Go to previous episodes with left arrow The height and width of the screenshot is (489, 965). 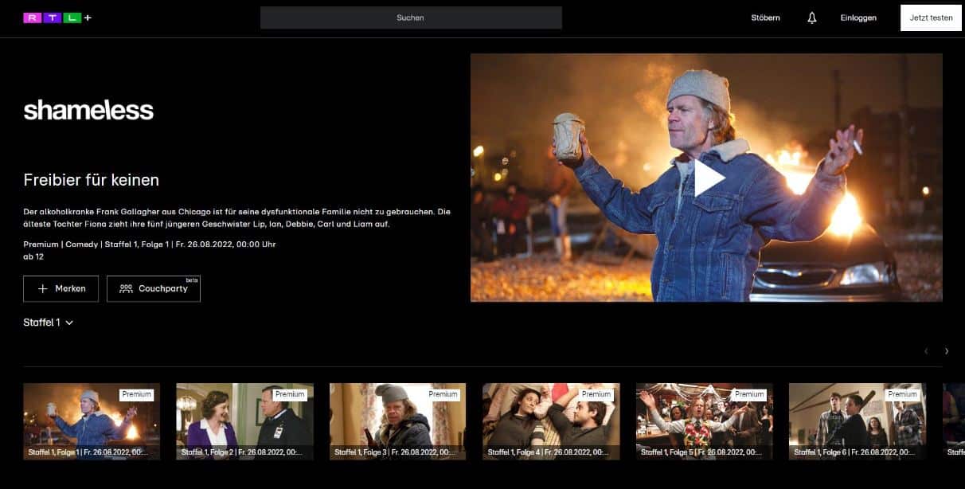tap(926, 351)
